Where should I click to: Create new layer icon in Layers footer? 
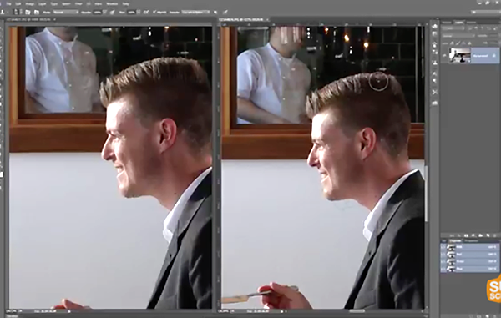coord(488,235)
